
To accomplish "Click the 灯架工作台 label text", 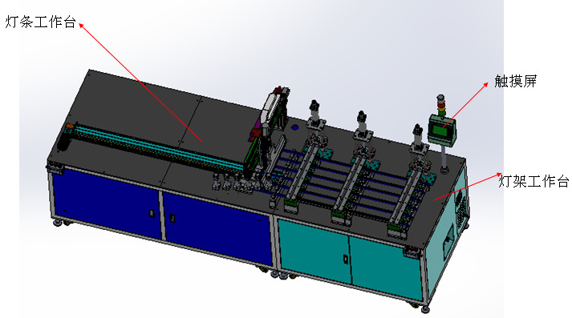I will point(533,181).
